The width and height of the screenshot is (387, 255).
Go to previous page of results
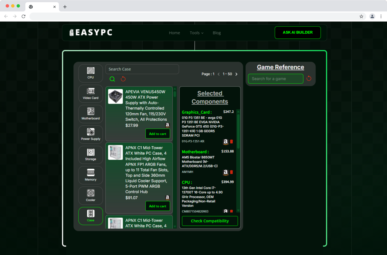[x=218, y=74]
